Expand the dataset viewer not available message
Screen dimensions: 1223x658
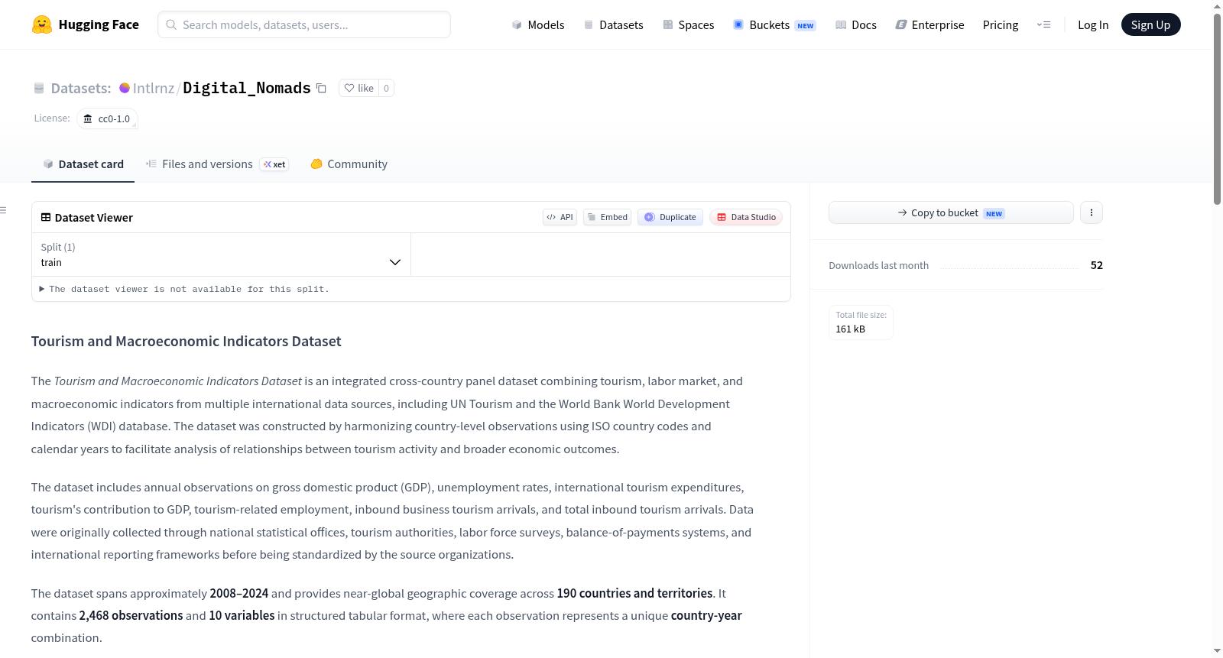(x=184, y=289)
